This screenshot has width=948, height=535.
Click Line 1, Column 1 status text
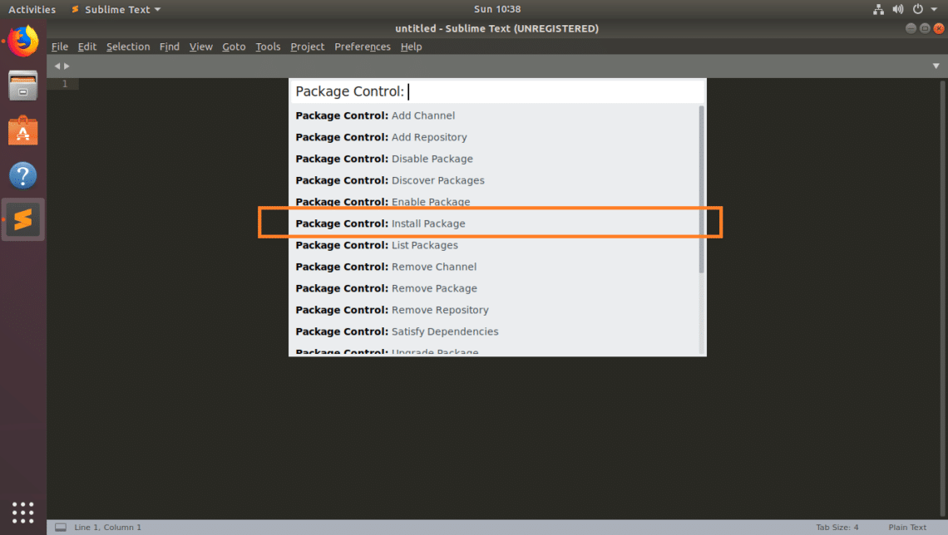(x=107, y=528)
